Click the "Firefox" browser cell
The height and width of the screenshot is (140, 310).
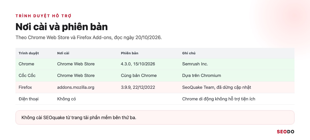coord(25,87)
